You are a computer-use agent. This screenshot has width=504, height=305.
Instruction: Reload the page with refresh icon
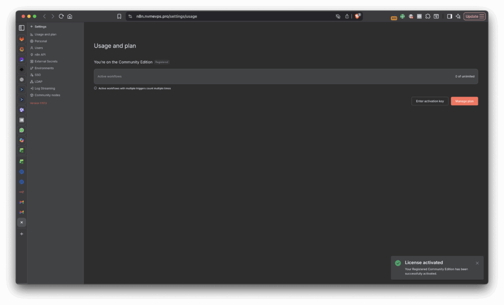[x=61, y=16]
